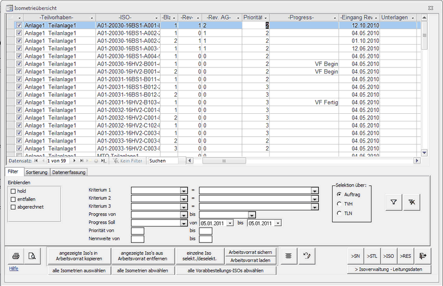Open the Datenerfassung tab
Image resolution: width=443 pixels, height=286 pixels.
pos(69,172)
